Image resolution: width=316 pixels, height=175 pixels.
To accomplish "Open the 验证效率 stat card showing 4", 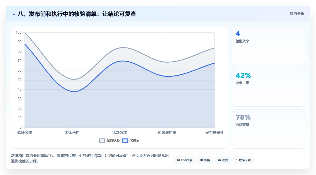I will pyautogui.click(x=268, y=45).
